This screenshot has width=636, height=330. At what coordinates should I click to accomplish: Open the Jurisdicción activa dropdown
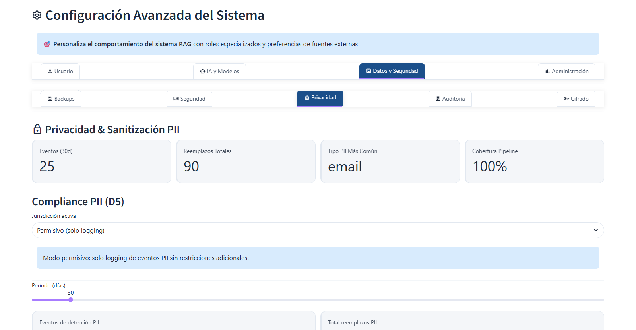pos(318,230)
